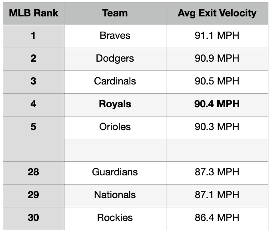Image resolution: width=272 pixels, height=233 pixels.
Task: Select the 87.3 MPH value
Action: pos(217,172)
